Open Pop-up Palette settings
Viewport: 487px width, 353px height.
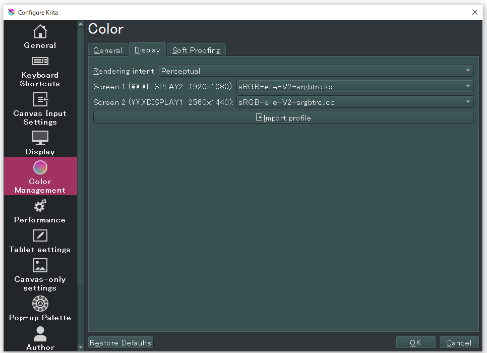[40, 309]
